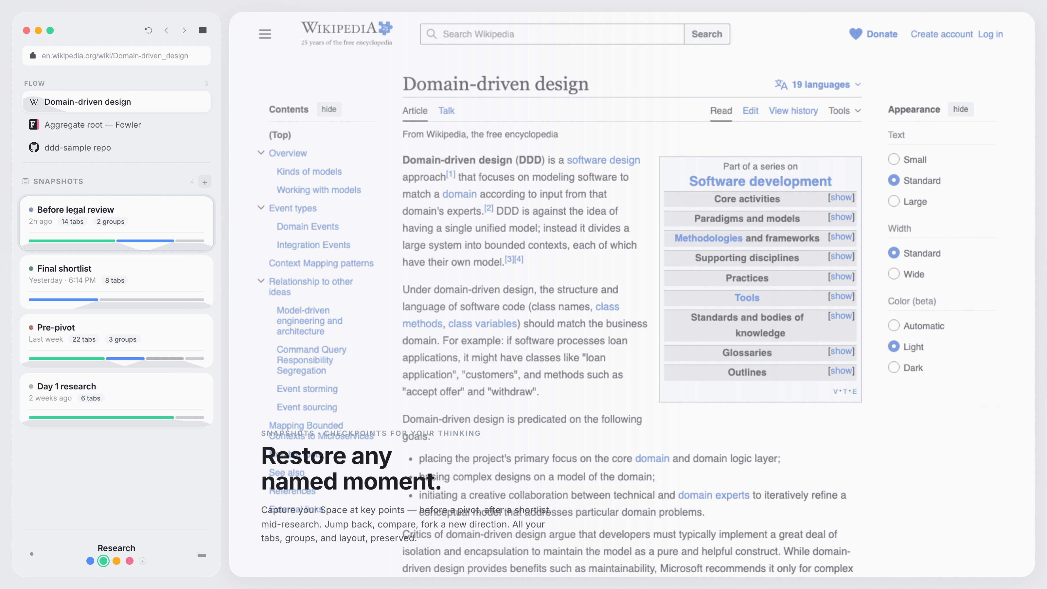This screenshot has height=589, width=1047.
Task: Click the magnifier icon in the Wikipedia search
Action: [x=432, y=34]
